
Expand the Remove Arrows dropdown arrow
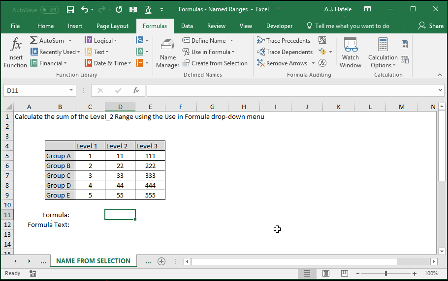(313, 63)
